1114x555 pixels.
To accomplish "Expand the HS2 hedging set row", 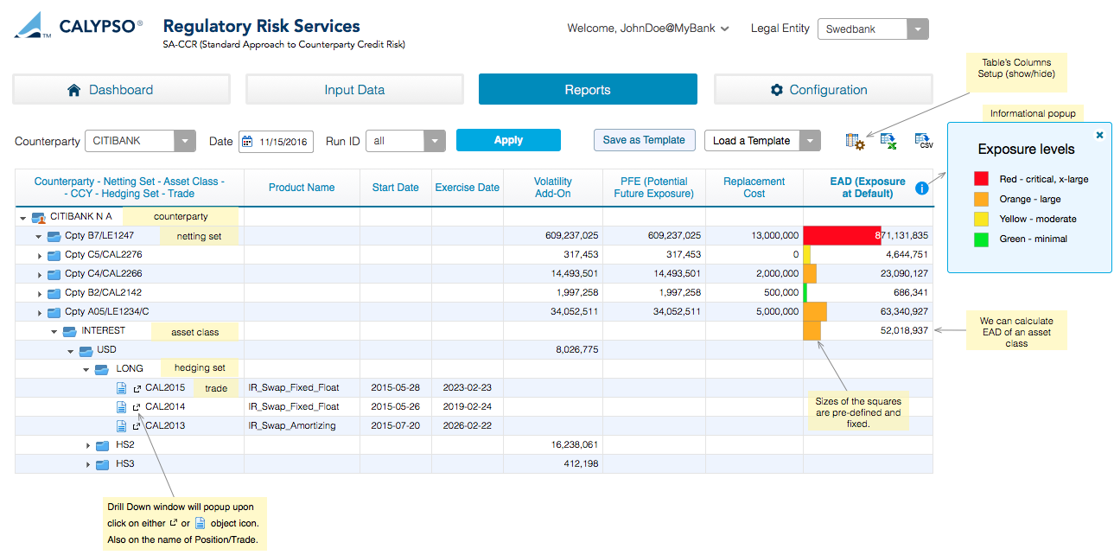I will coord(88,445).
